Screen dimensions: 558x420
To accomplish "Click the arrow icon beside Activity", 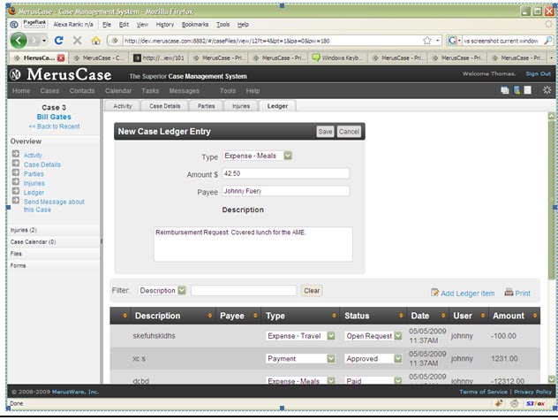I will click(16, 154).
